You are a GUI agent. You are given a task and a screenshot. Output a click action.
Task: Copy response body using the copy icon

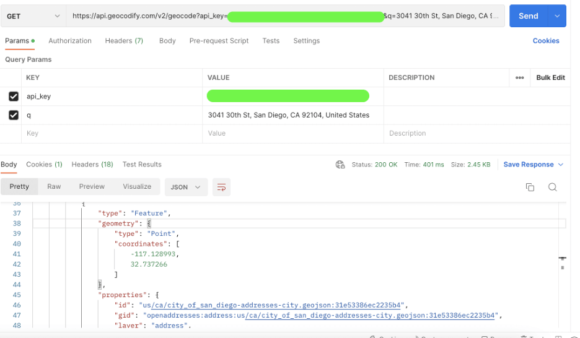[530, 187]
